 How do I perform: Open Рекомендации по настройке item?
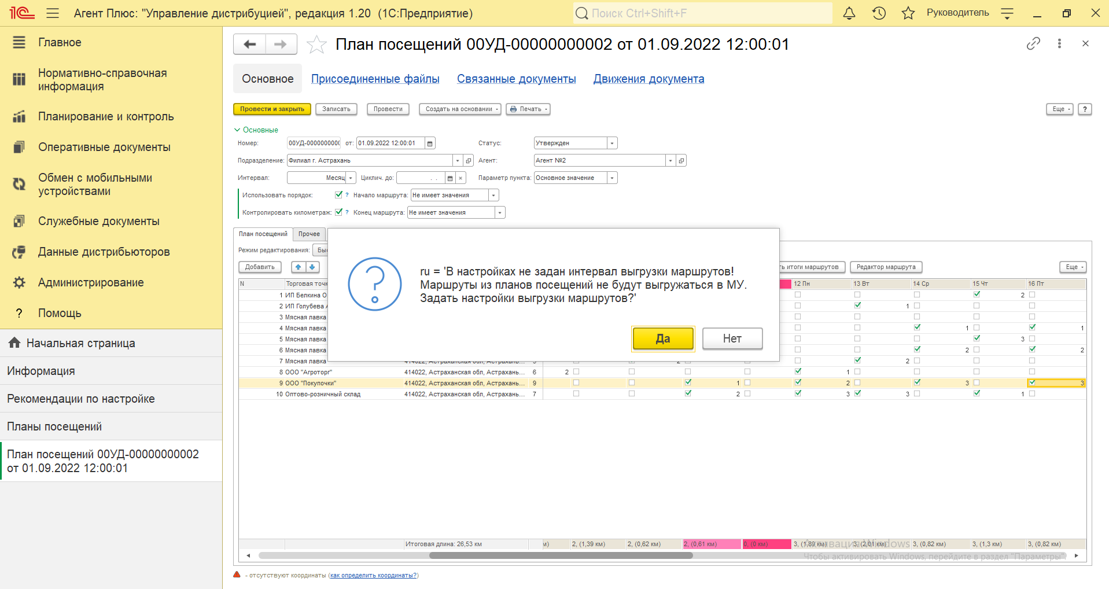pos(111,399)
